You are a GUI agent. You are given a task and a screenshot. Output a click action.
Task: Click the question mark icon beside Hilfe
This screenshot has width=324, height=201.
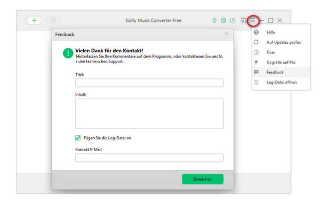tap(256, 32)
